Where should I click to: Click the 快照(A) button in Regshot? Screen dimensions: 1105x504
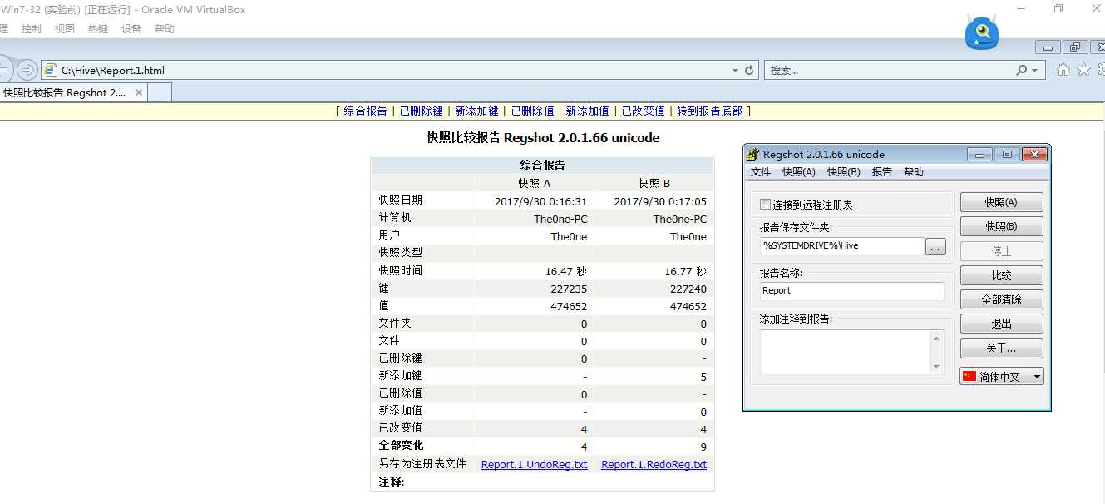(1001, 202)
